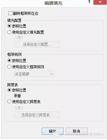Open the 从左底部 combo box

34,74
